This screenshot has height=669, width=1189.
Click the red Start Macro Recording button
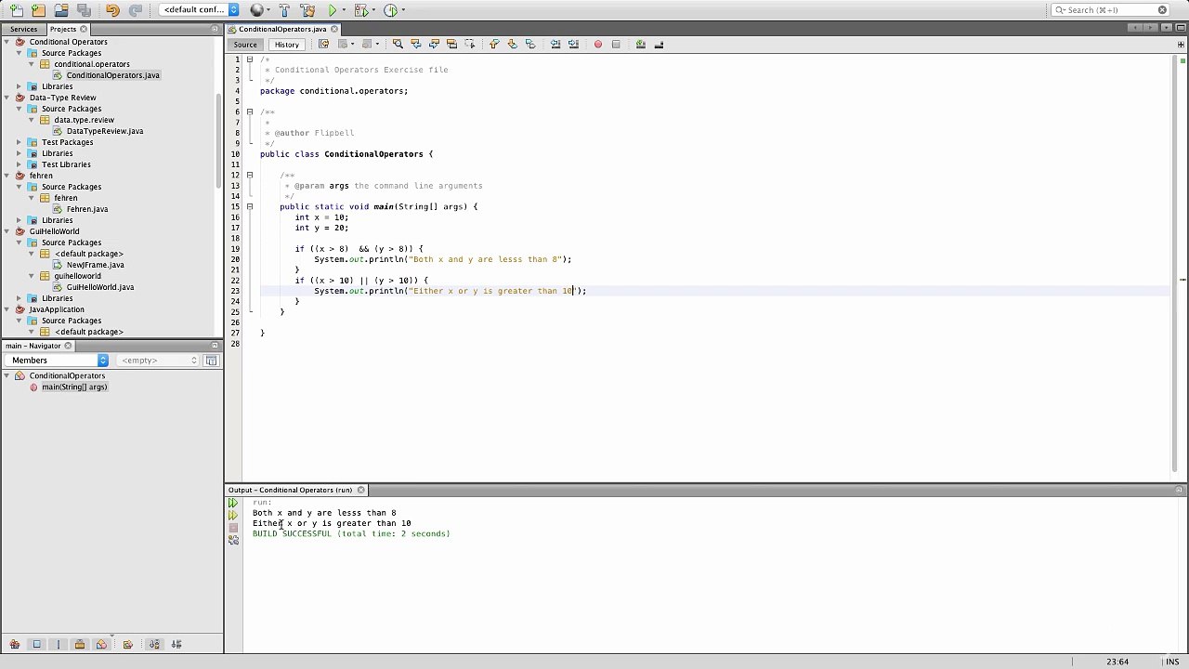[598, 44]
